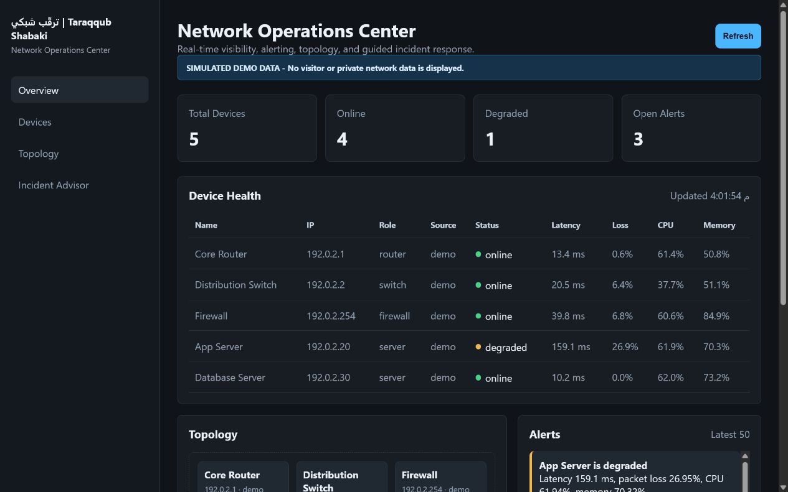Click the Role column header
788x492 pixels.
387,225
